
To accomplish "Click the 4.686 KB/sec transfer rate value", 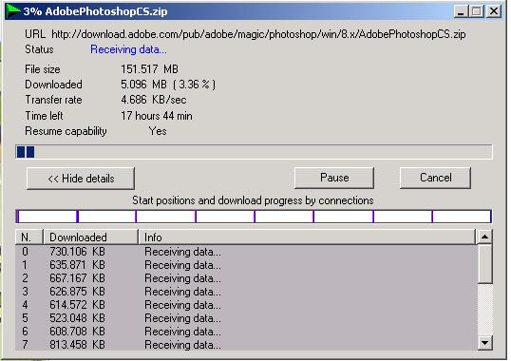I will [x=154, y=100].
